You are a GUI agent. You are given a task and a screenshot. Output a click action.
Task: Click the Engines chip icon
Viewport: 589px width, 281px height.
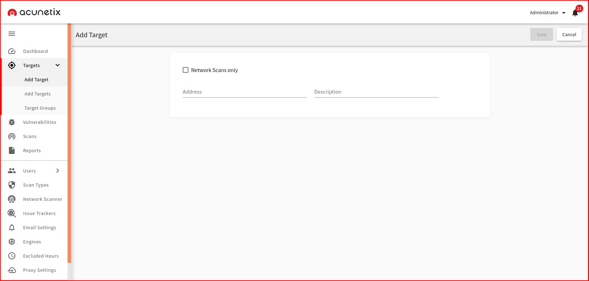12,242
